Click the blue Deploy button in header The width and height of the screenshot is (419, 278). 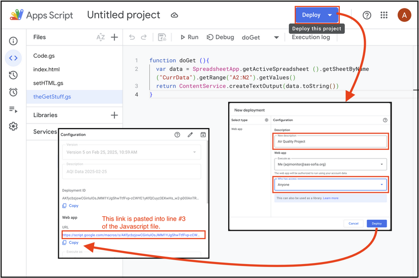point(317,15)
